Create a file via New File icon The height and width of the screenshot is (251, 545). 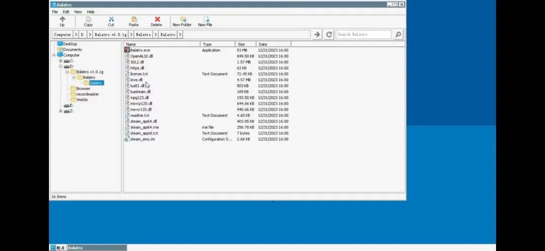[x=205, y=22]
